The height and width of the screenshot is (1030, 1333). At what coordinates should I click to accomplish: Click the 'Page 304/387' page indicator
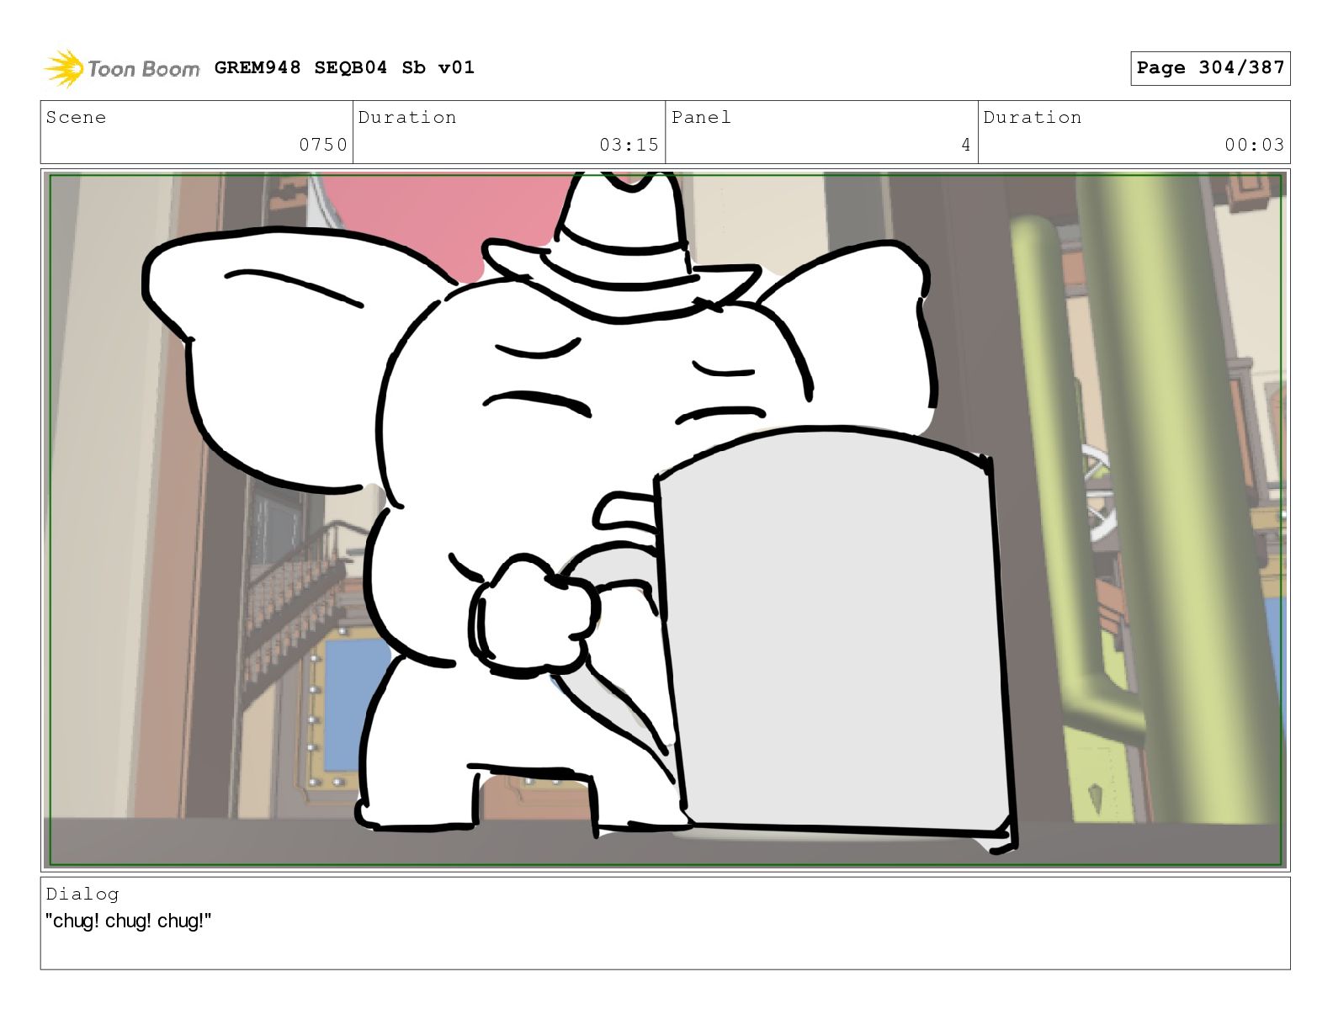[x=1210, y=68]
